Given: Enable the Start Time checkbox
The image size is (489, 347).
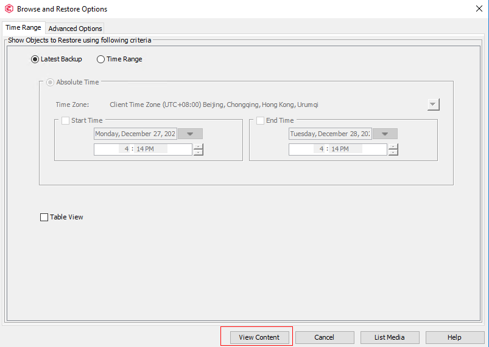Looking at the screenshot, I should tap(65, 121).
